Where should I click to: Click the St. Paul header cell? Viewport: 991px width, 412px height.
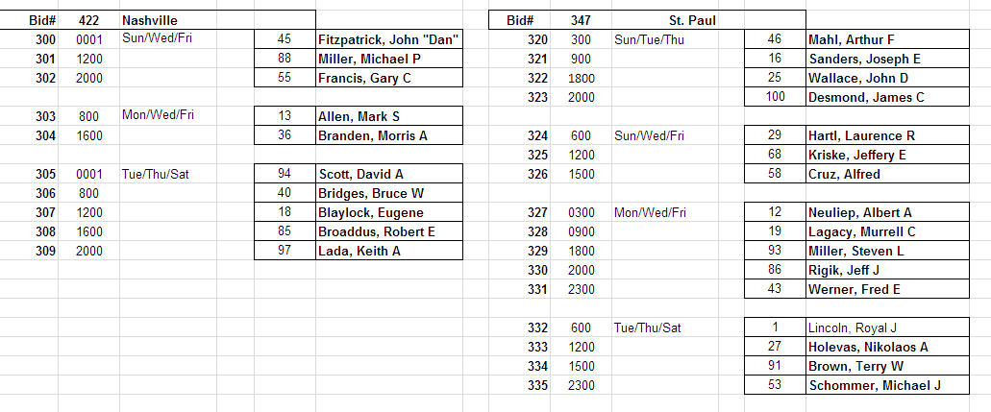692,20
